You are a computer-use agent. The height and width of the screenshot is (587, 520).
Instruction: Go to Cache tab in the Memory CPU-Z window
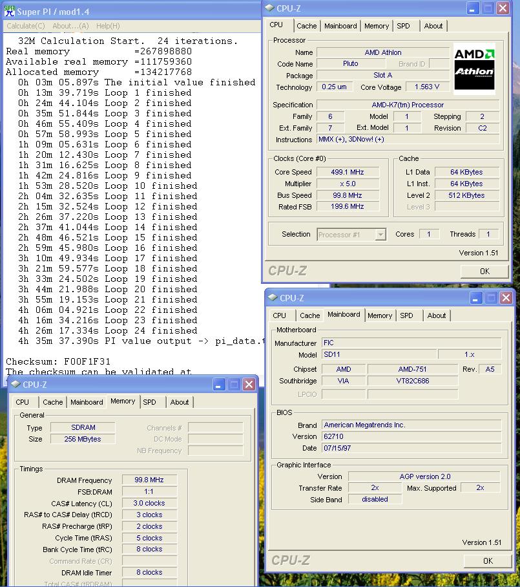[x=53, y=402]
